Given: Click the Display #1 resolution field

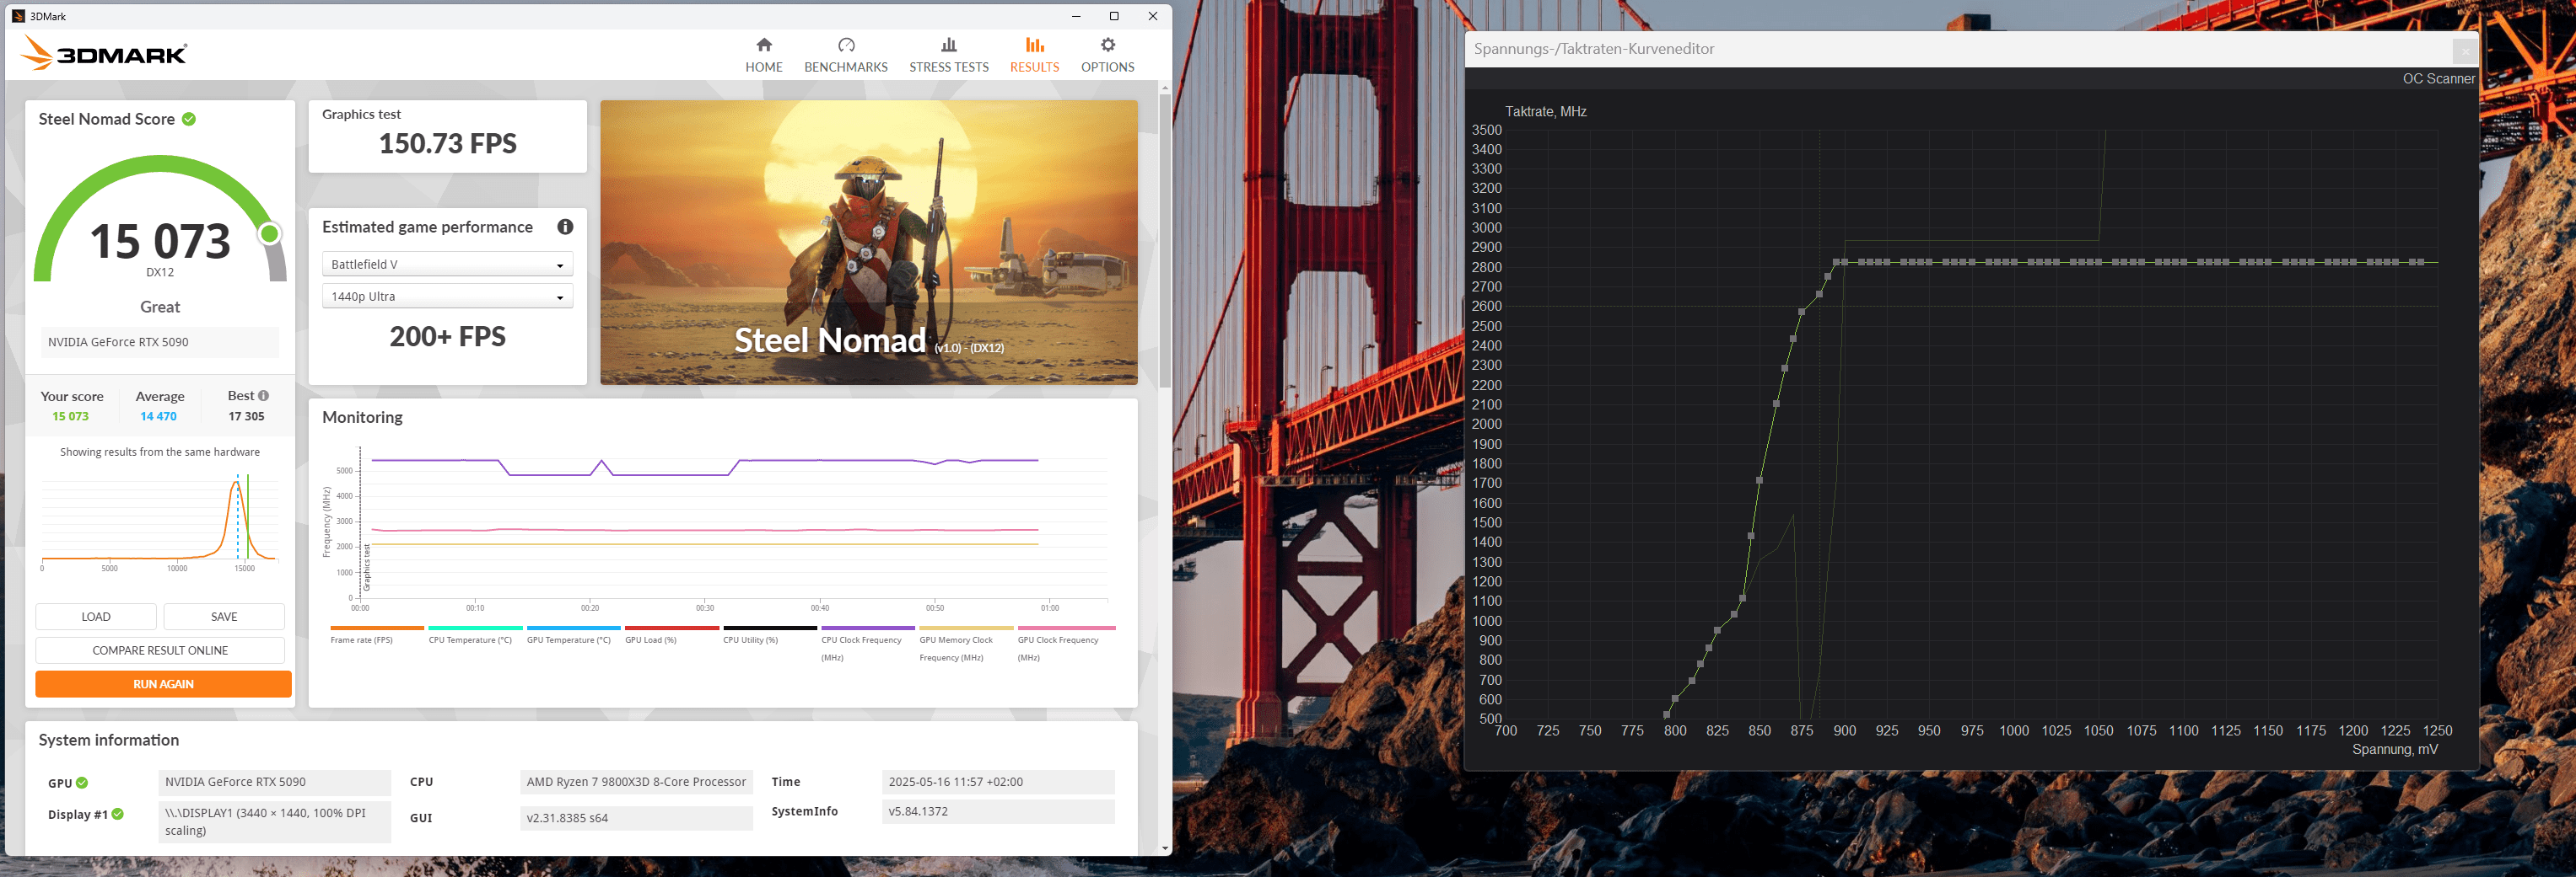Looking at the screenshot, I should (274, 822).
